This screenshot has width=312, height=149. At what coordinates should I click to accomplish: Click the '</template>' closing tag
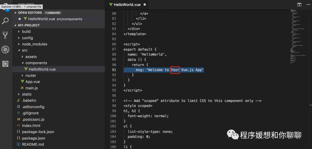pos(135,34)
